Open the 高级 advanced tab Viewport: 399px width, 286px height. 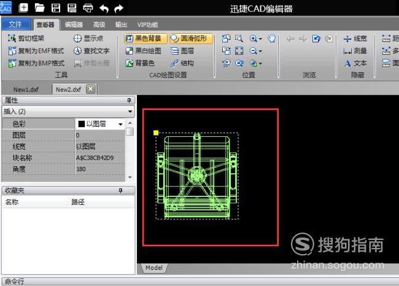point(99,25)
